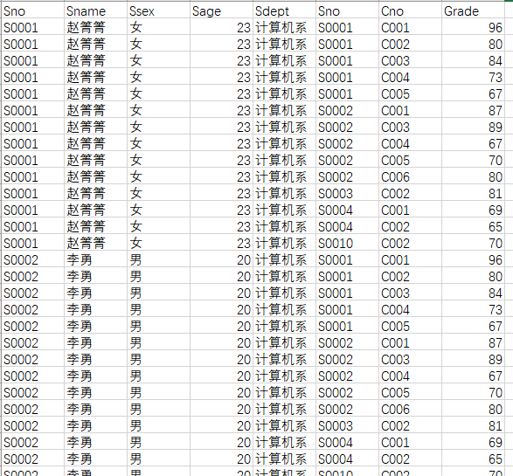
Task: Click S0003 cell in 李勇 rows
Action: coord(347,426)
